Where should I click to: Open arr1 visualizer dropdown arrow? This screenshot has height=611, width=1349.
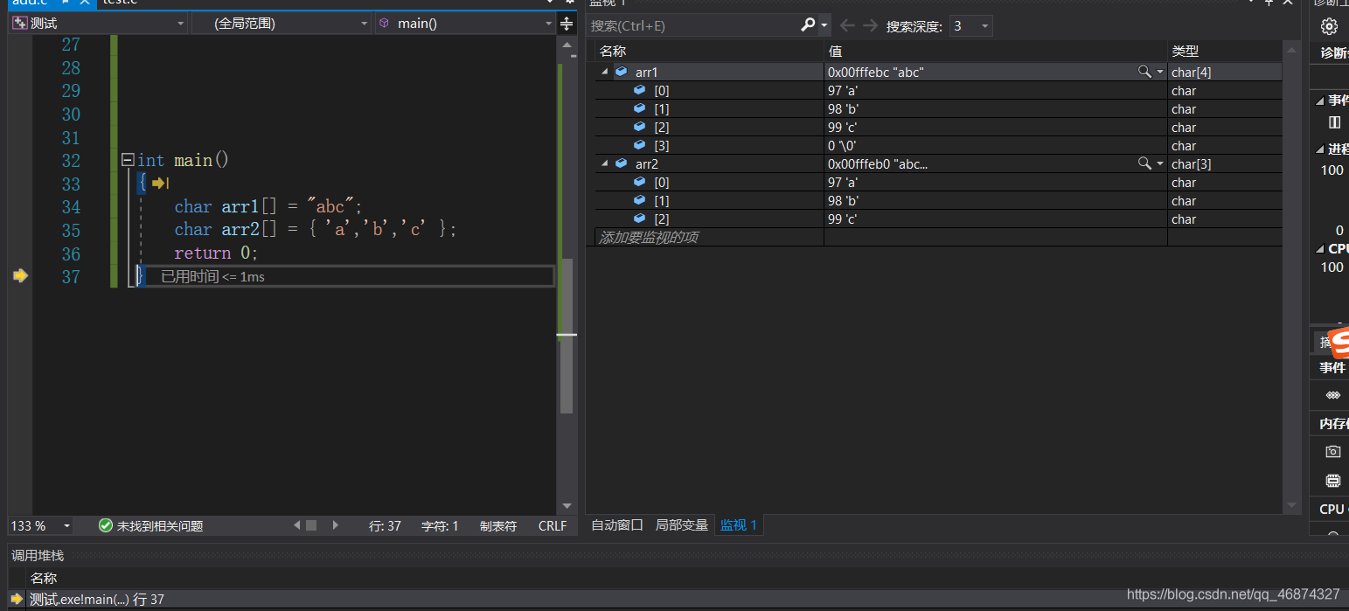click(x=1160, y=73)
